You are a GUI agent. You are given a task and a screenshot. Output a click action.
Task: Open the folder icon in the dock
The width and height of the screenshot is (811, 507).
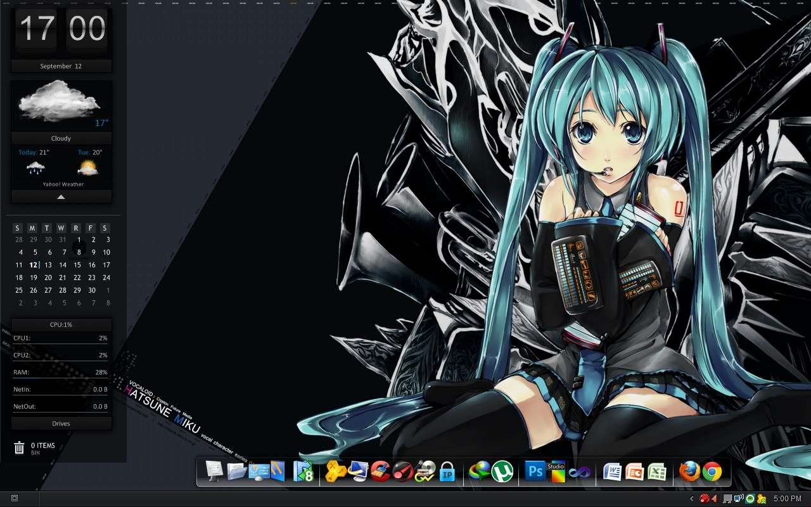pos(236,471)
